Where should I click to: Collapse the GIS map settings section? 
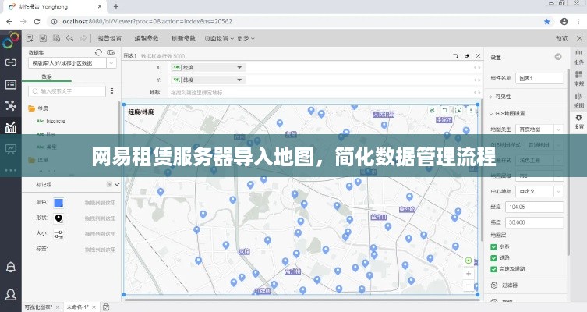coord(507,113)
